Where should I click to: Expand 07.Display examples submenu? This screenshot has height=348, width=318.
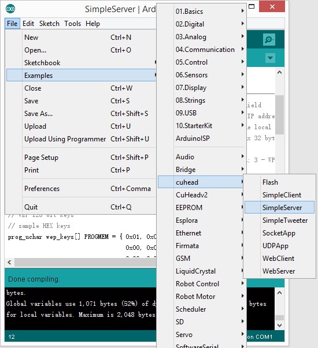click(201, 88)
